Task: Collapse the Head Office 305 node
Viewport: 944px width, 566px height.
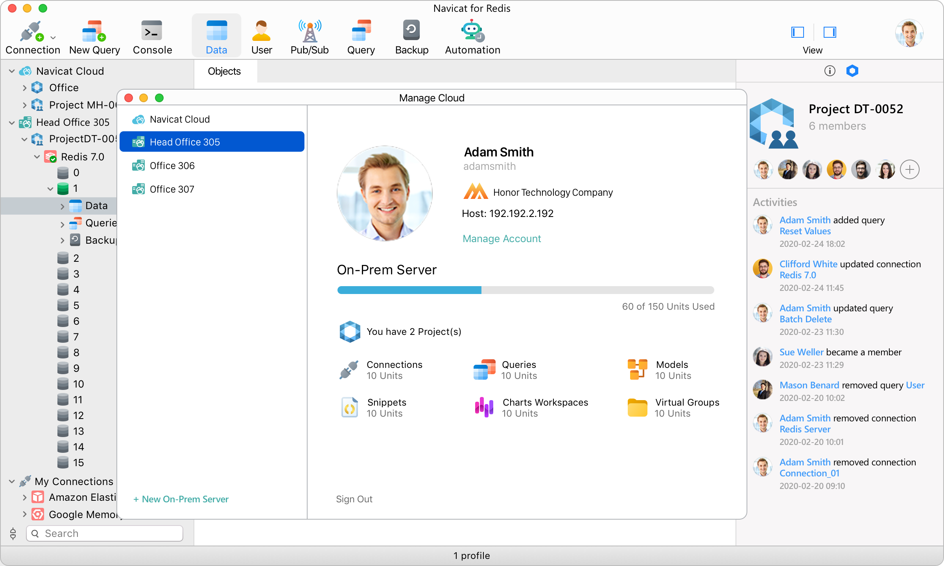Action: pyautogui.click(x=12, y=122)
